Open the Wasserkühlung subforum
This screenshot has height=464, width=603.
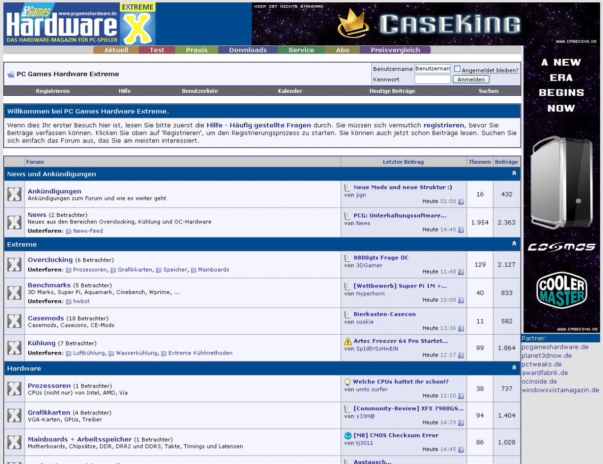[137, 353]
